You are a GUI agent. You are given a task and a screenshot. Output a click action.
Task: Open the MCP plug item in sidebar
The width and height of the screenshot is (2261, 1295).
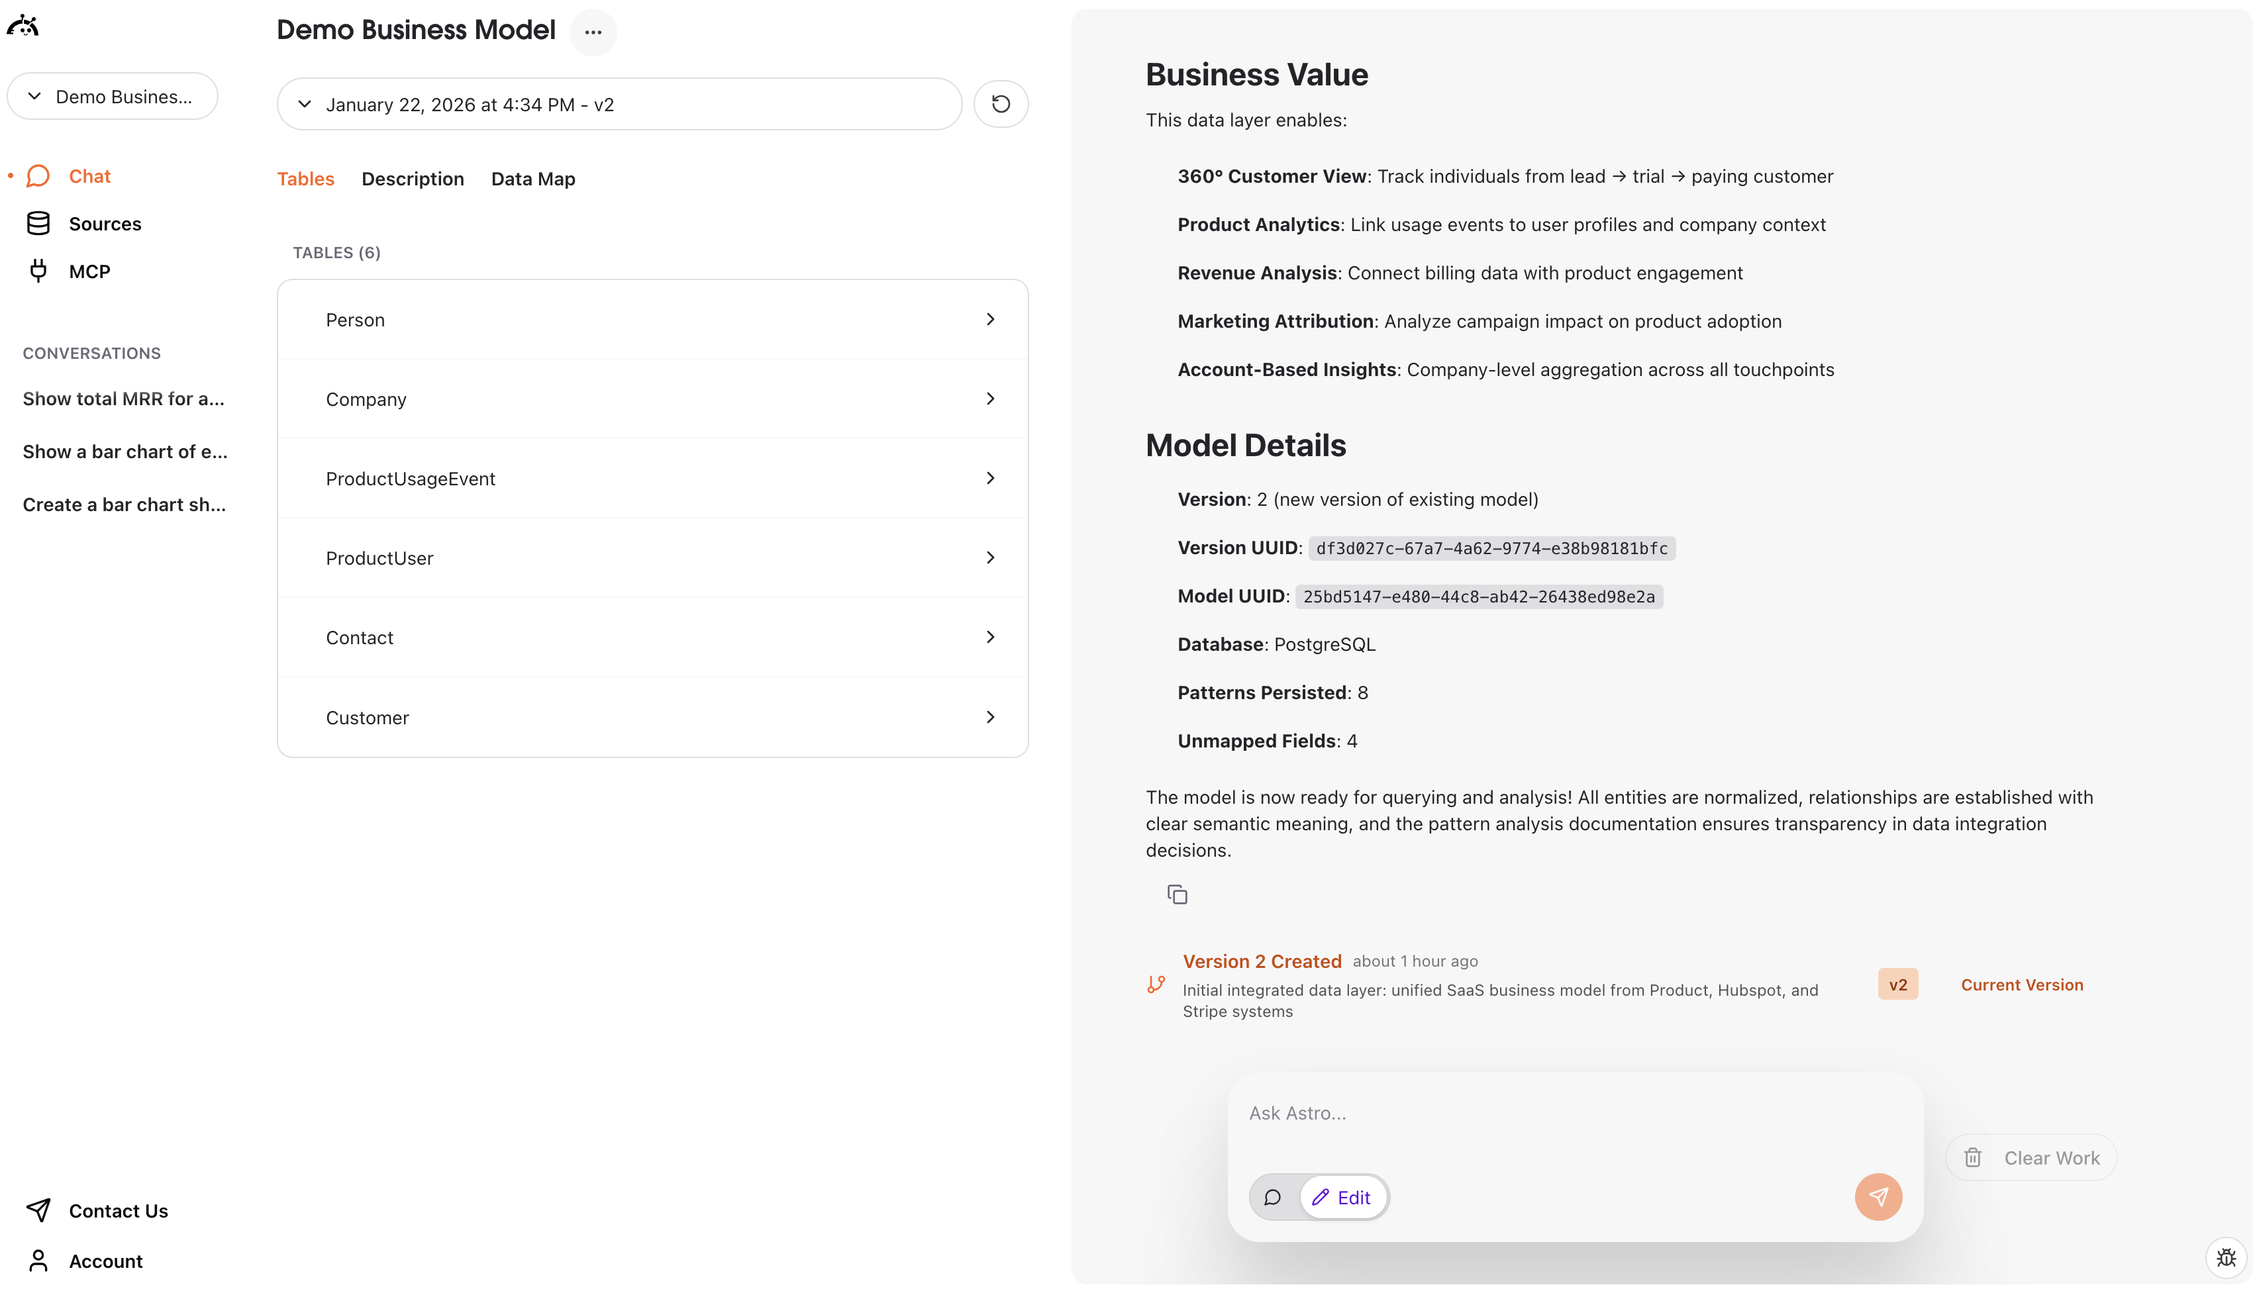pyautogui.click(x=89, y=271)
